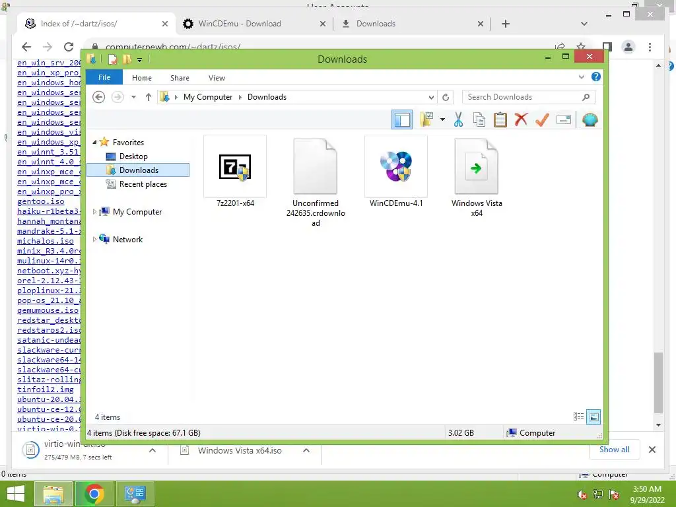Collapse the Favorites tree group
Image resolution: width=676 pixels, height=507 pixels.
[x=94, y=142]
